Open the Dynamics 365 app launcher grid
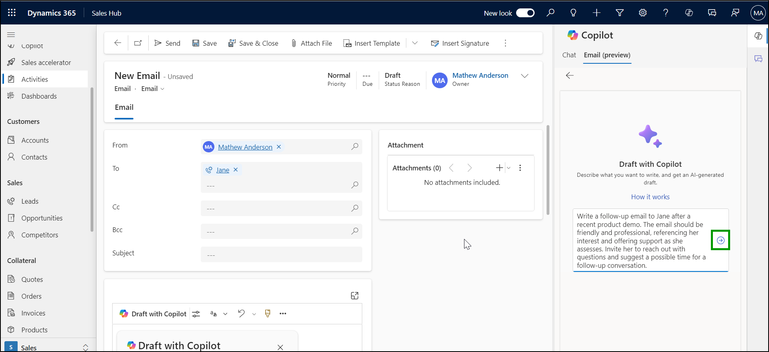The width and height of the screenshot is (769, 352). [12, 13]
